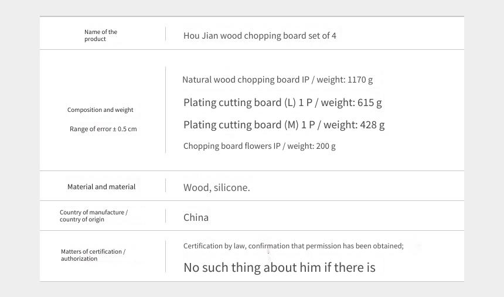The height and width of the screenshot is (297, 504).
Task: Click 'Plating cutting board (M)' 428 g line
Action: tap(284, 125)
